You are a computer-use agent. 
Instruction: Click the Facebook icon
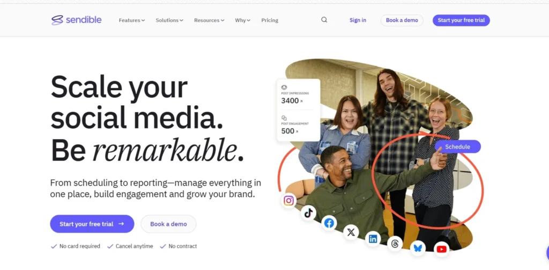[329, 223]
